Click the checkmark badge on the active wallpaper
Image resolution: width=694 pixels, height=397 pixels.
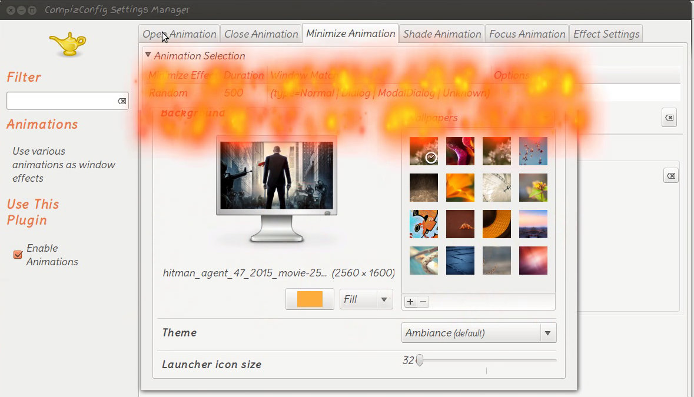(430, 157)
